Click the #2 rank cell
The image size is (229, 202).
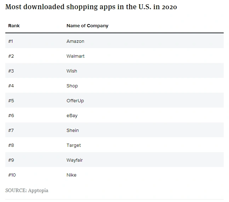[11, 56]
